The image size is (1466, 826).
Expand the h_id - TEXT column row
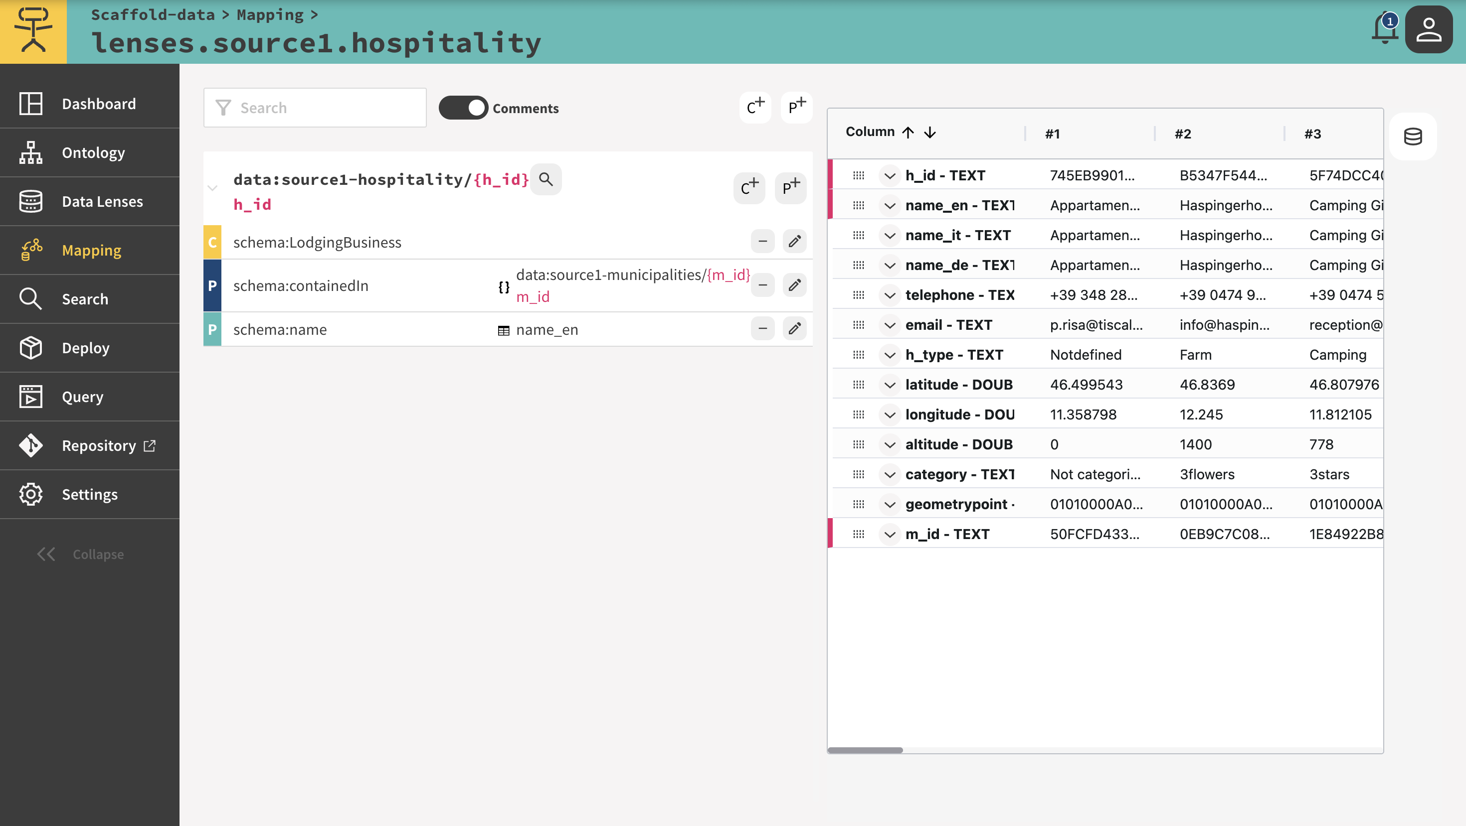[890, 176]
